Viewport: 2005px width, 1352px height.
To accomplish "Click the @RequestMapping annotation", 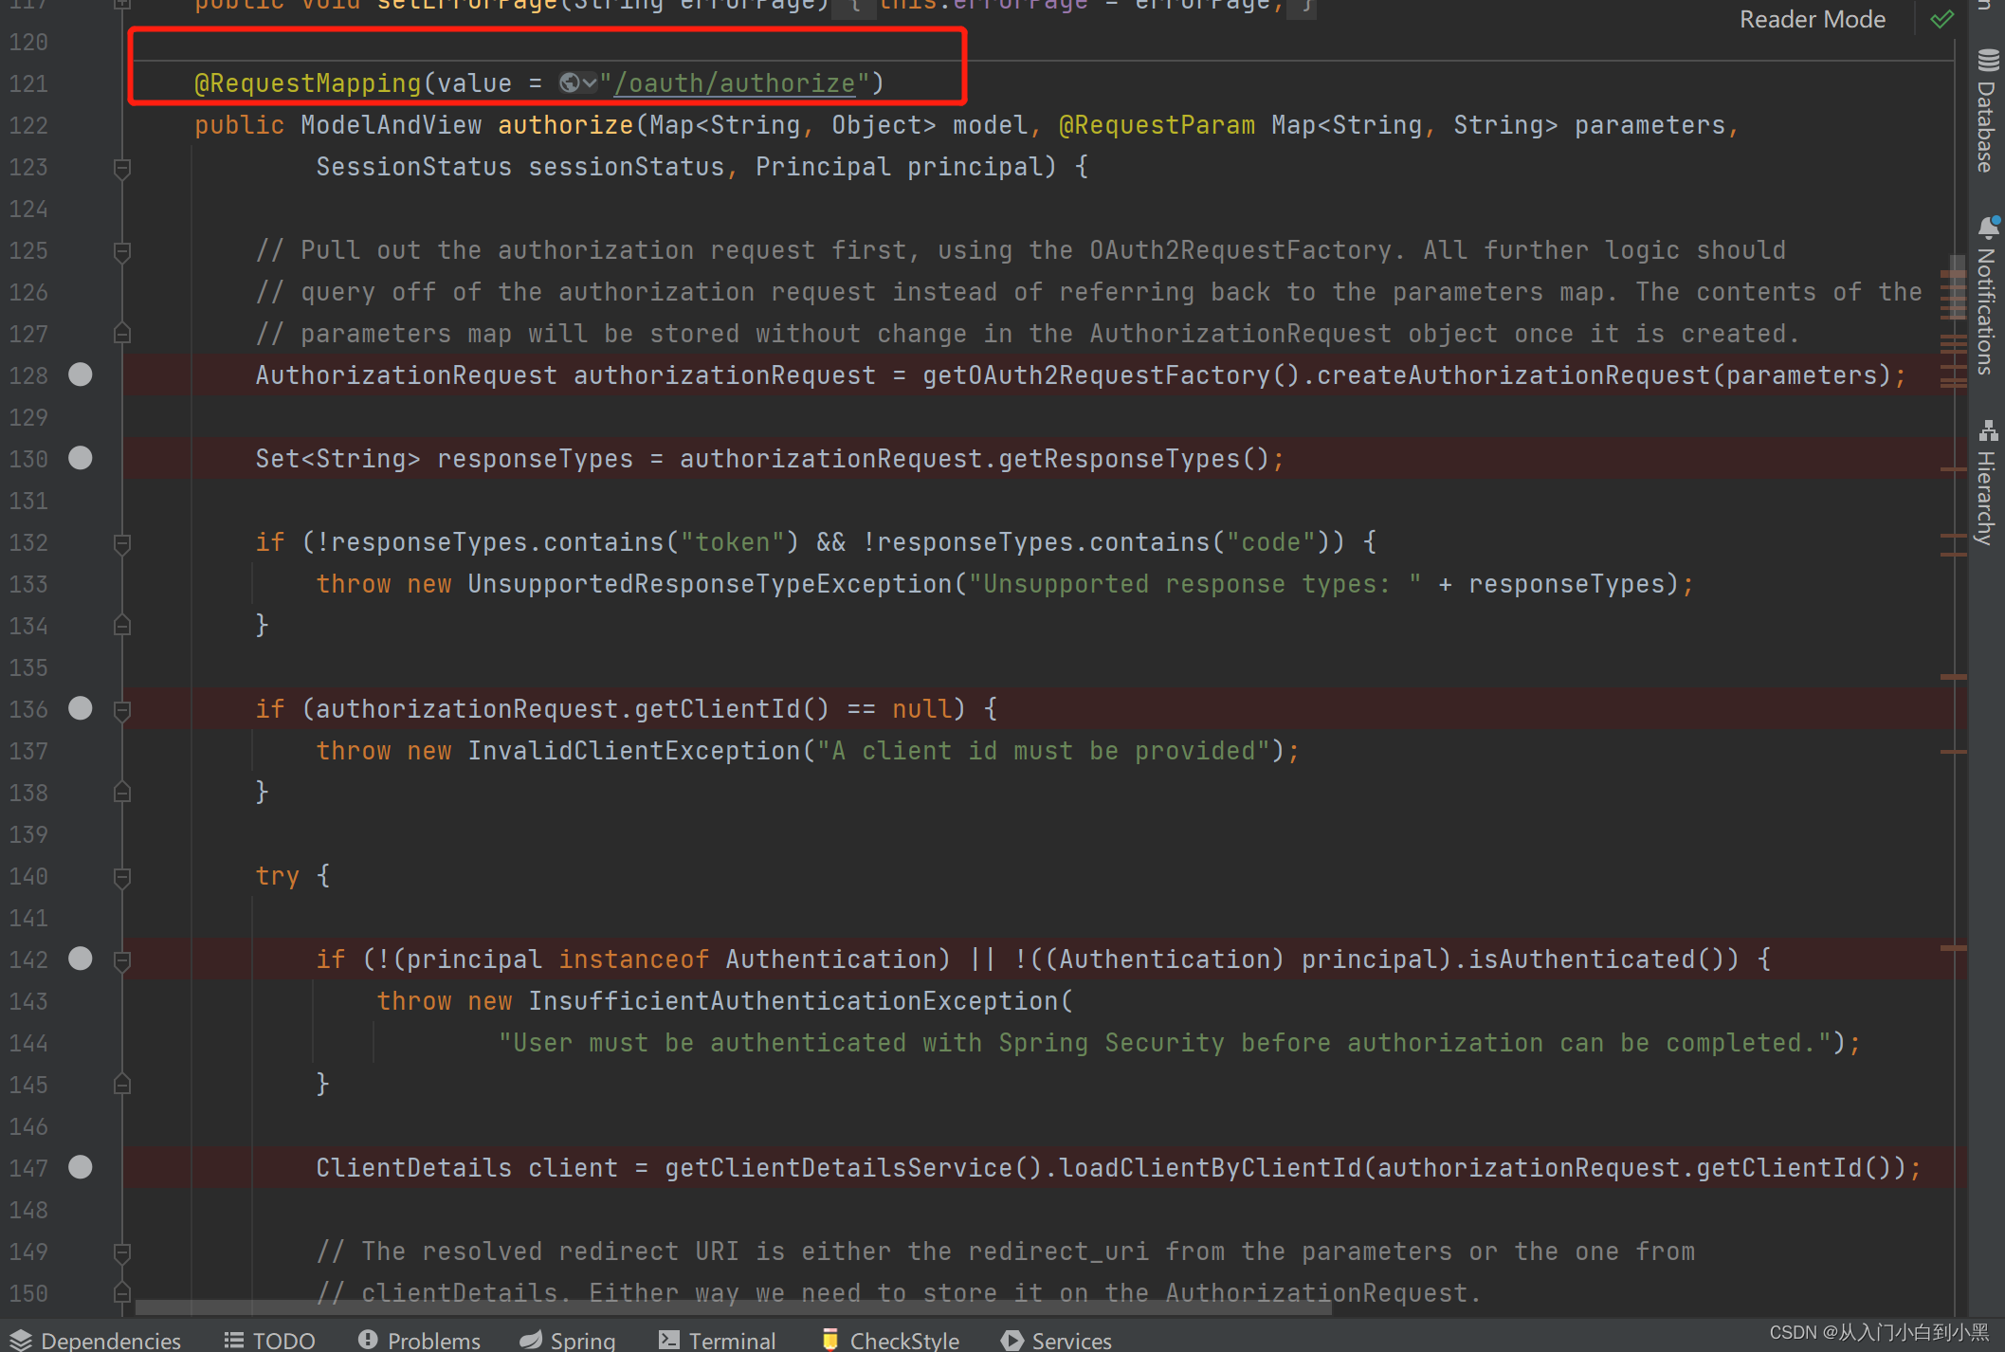I will coord(307,83).
